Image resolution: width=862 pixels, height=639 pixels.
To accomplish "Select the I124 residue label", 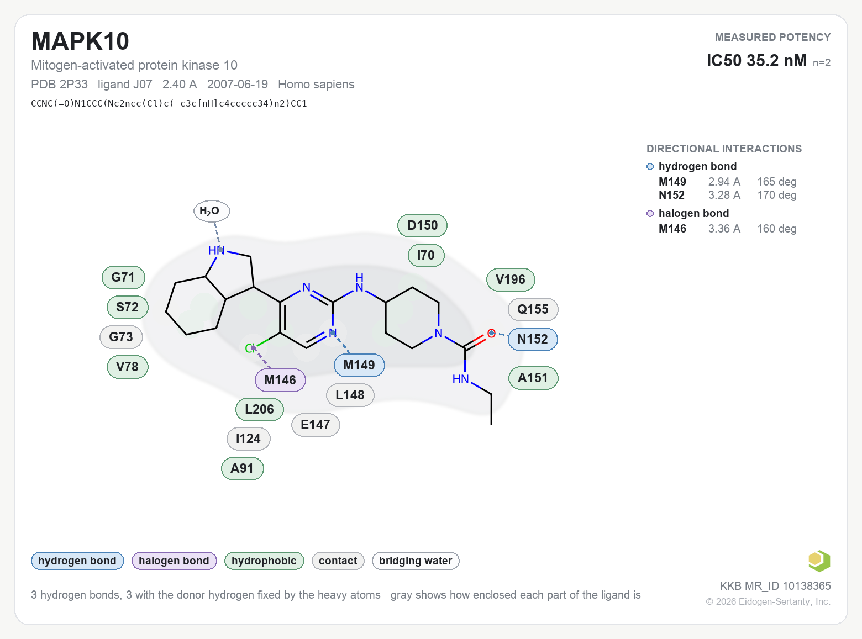I will (x=249, y=439).
